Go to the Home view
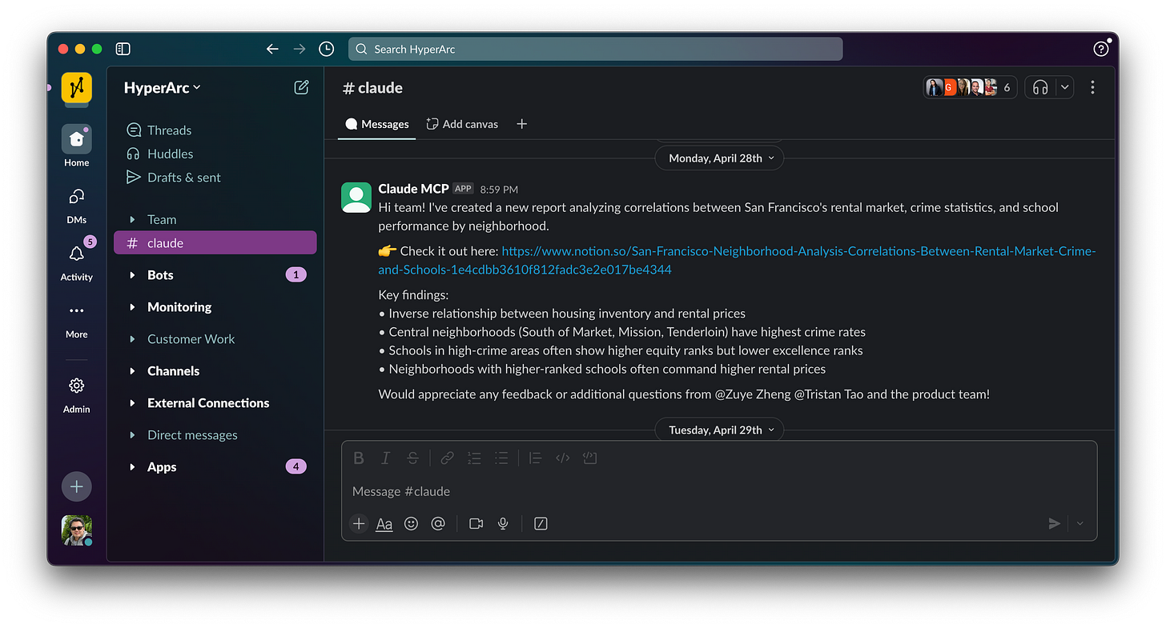The width and height of the screenshot is (1166, 628). [x=77, y=146]
